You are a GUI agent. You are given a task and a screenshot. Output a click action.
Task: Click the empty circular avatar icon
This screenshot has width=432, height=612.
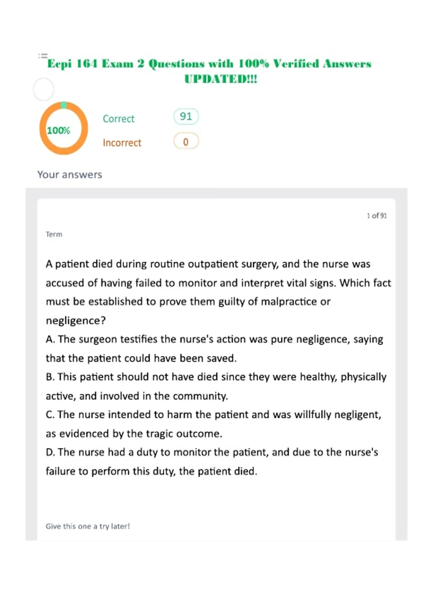tap(44, 89)
